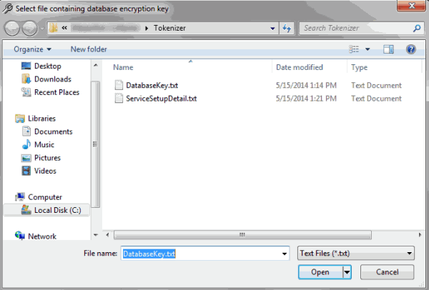The image size is (429, 290).
Task: Select Computer in the navigation pane
Action: tap(45, 197)
